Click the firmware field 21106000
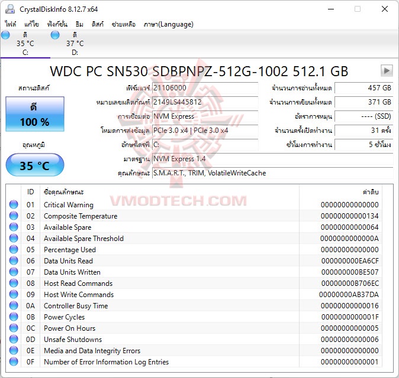 (x=205, y=88)
